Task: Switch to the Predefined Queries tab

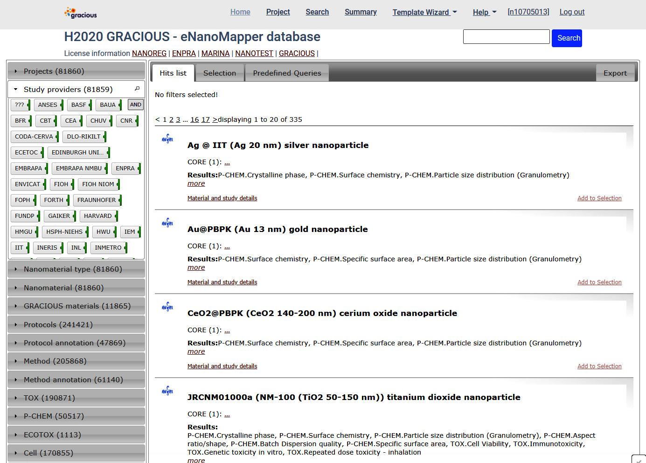Action: pyautogui.click(x=287, y=73)
